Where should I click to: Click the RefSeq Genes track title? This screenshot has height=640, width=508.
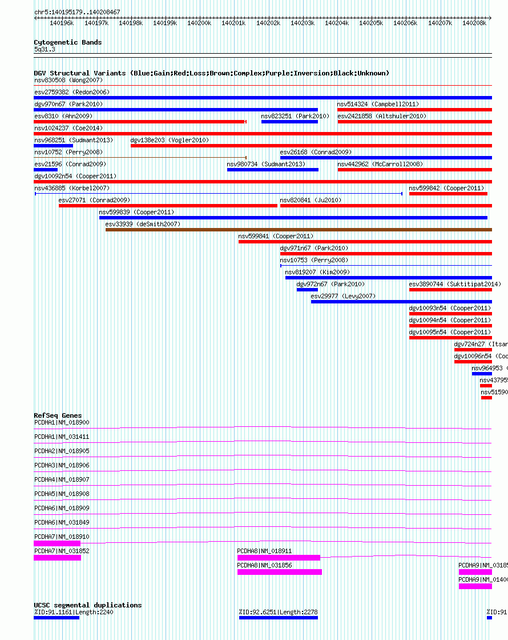[x=58, y=415]
